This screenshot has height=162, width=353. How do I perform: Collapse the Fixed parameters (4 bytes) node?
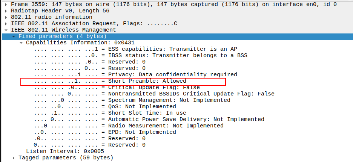point(14,36)
